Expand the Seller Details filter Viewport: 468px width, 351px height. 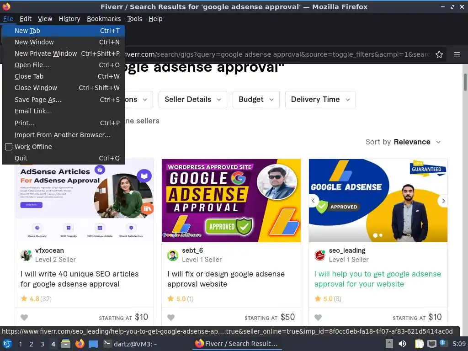(193, 99)
